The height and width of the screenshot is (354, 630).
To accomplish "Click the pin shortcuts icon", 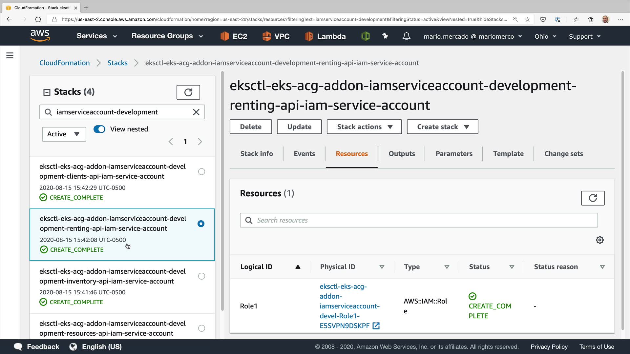I will (385, 36).
